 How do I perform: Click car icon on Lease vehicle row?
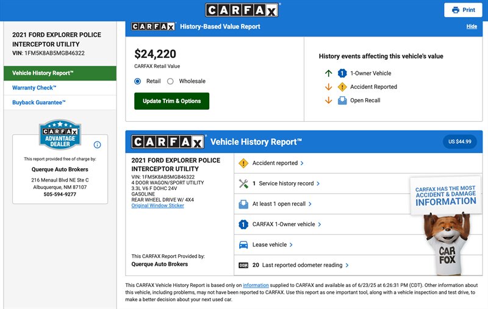pyautogui.click(x=243, y=245)
